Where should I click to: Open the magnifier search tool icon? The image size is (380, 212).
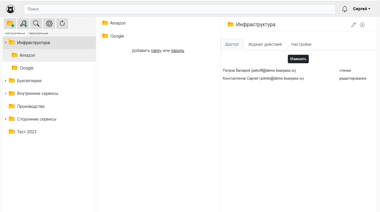coord(36,24)
